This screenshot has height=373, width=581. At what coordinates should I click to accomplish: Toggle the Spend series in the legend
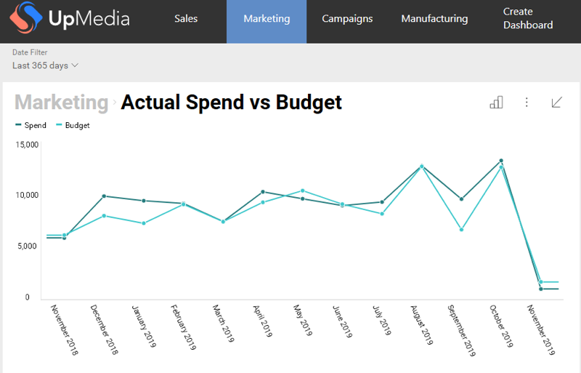pyautogui.click(x=31, y=125)
